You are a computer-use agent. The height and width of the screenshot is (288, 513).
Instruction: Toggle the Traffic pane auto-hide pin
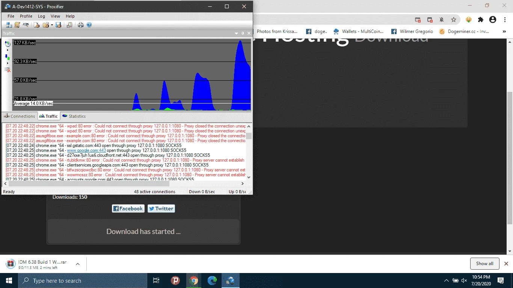click(x=243, y=33)
